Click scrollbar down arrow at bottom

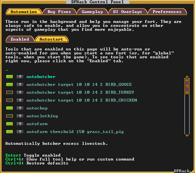187,135
